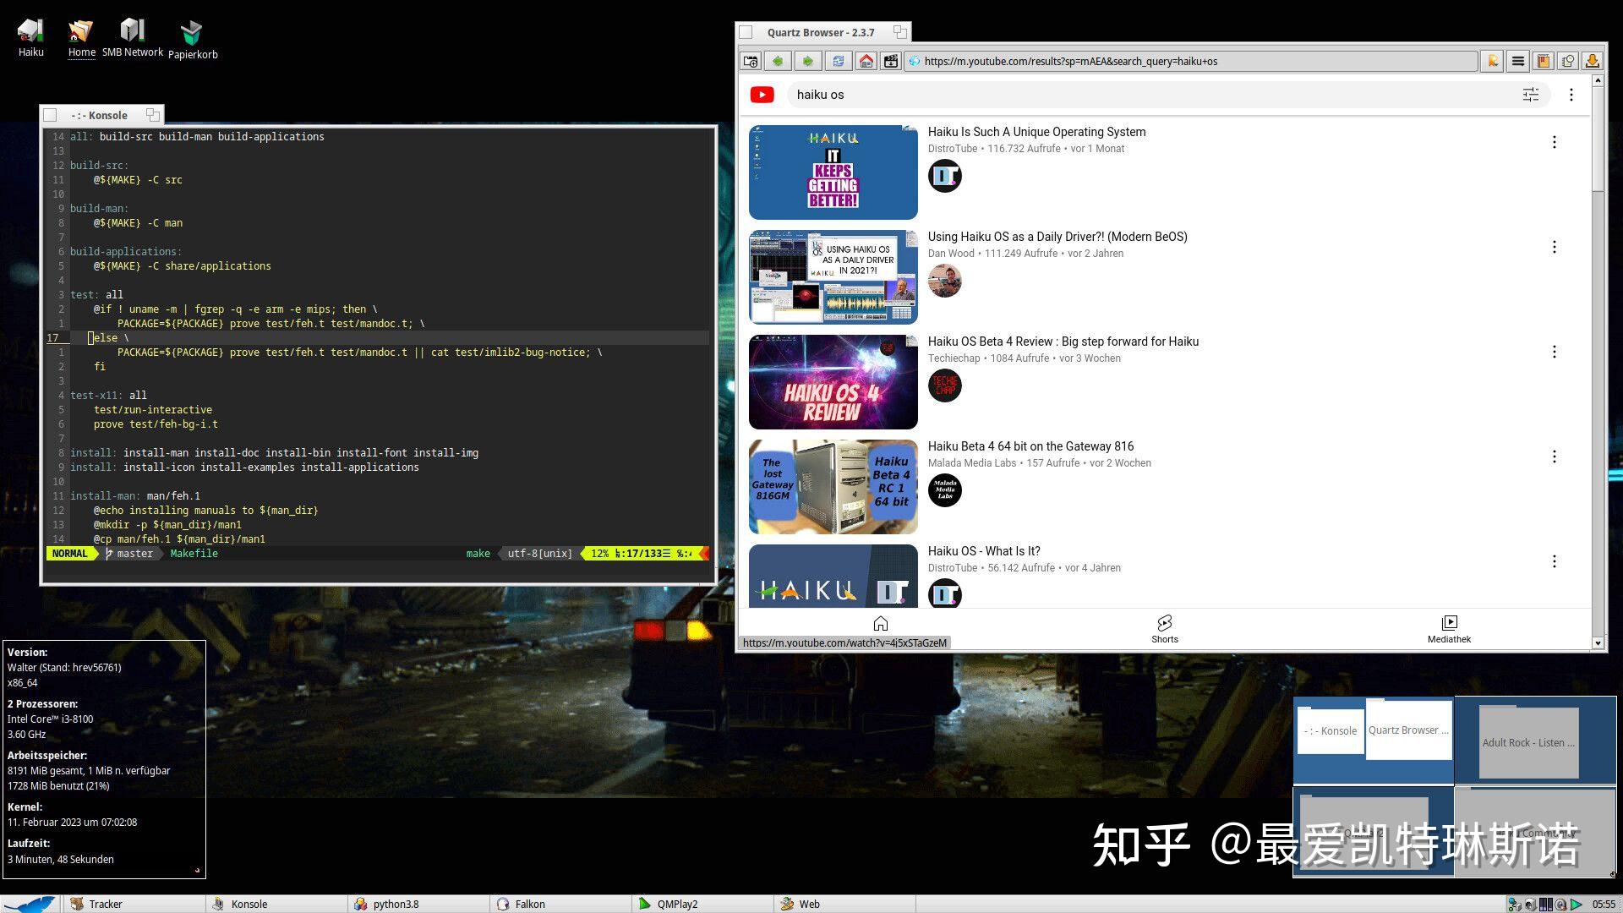This screenshot has height=913, width=1623.
Task: Click the browser URL address field
Action: pyautogui.click(x=1183, y=61)
